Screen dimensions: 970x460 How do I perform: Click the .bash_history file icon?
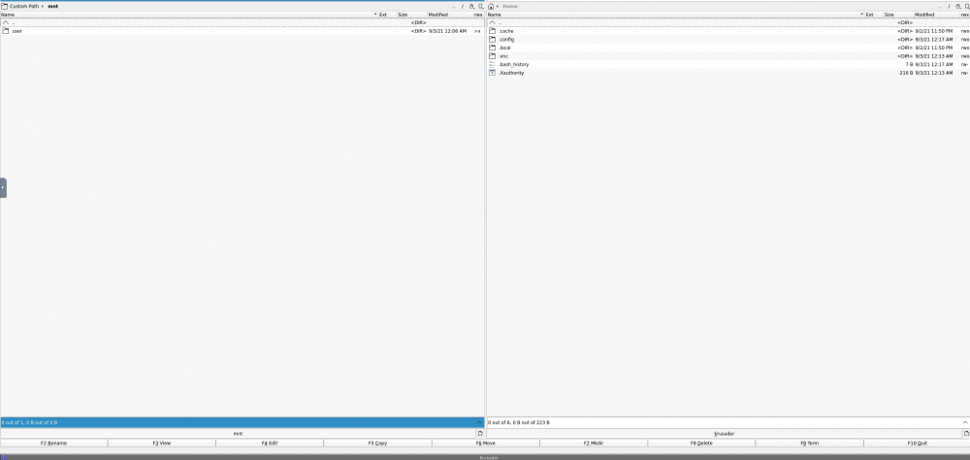(x=493, y=64)
